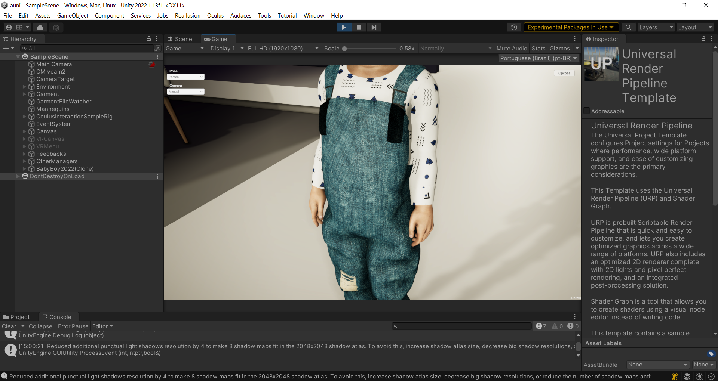
Task: Switch to the Project tab
Action: (x=16, y=317)
